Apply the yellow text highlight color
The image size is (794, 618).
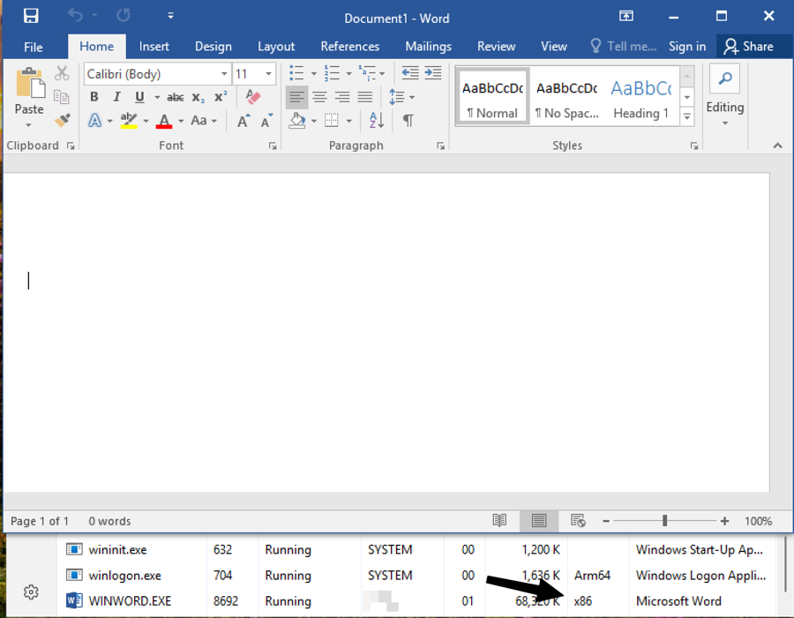pyautogui.click(x=129, y=121)
